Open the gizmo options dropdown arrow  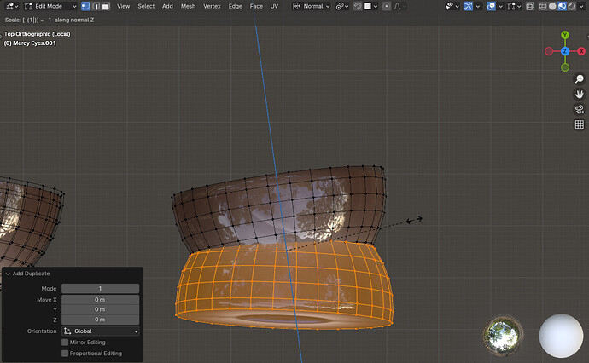pos(478,6)
